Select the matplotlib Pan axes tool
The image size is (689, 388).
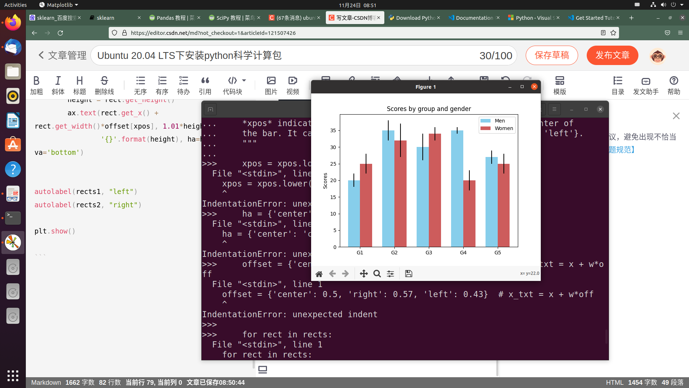(364, 274)
